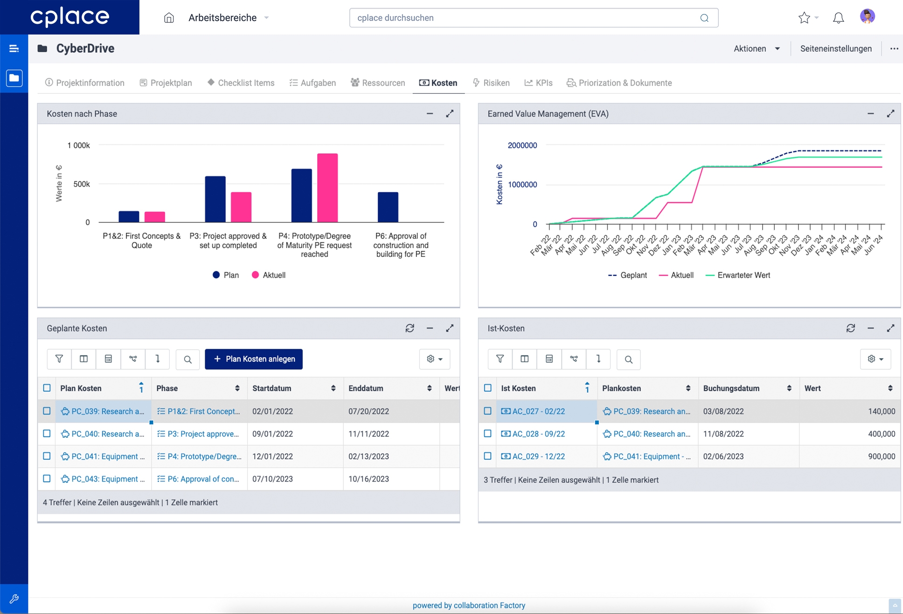903x614 pixels.
Task: Toggle the hamburger menu in the left sidebar
Action: [14, 48]
